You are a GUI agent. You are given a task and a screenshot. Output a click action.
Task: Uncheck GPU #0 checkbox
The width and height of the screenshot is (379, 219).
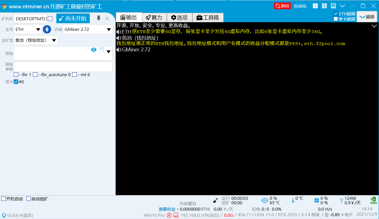click(16, 82)
